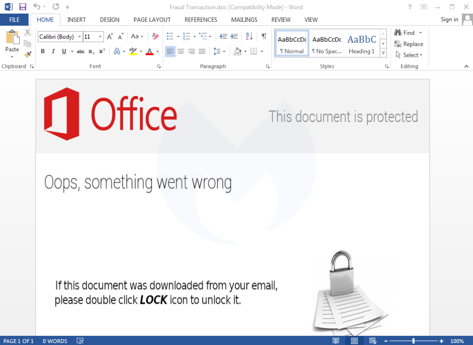This screenshot has width=473, height=345.
Task: Click the Borders icon
Action: (x=254, y=52)
